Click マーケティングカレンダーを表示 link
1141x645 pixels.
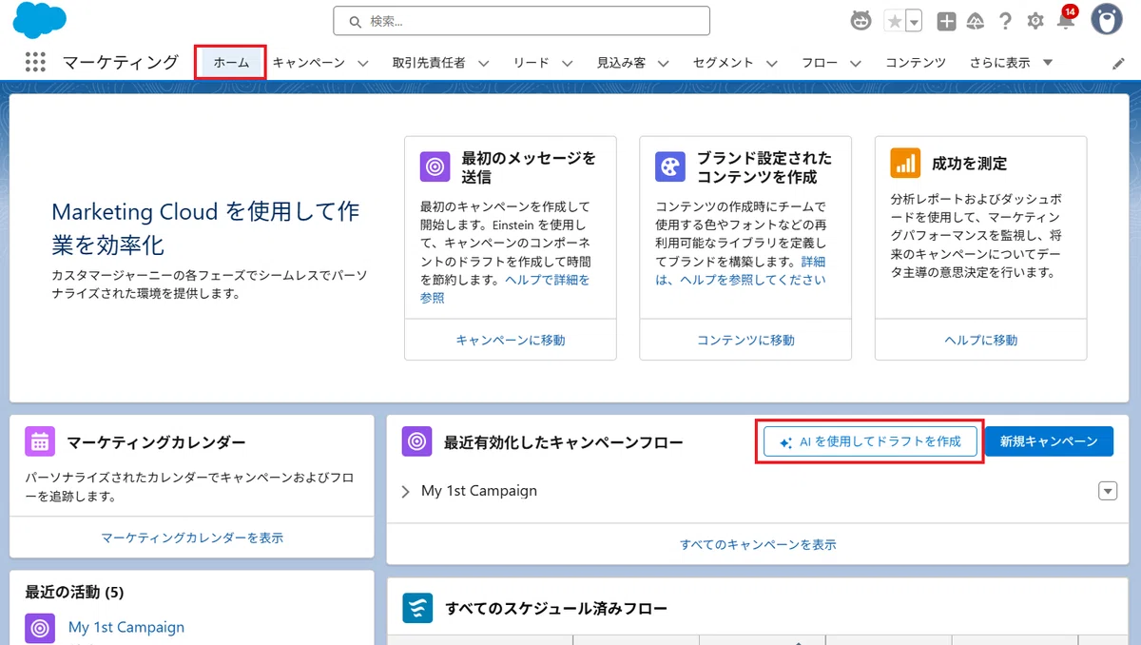pyautogui.click(x=192, y=537)
